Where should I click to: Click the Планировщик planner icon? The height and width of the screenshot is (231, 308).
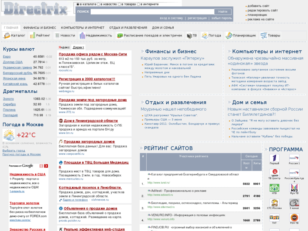tap(229, 36)
